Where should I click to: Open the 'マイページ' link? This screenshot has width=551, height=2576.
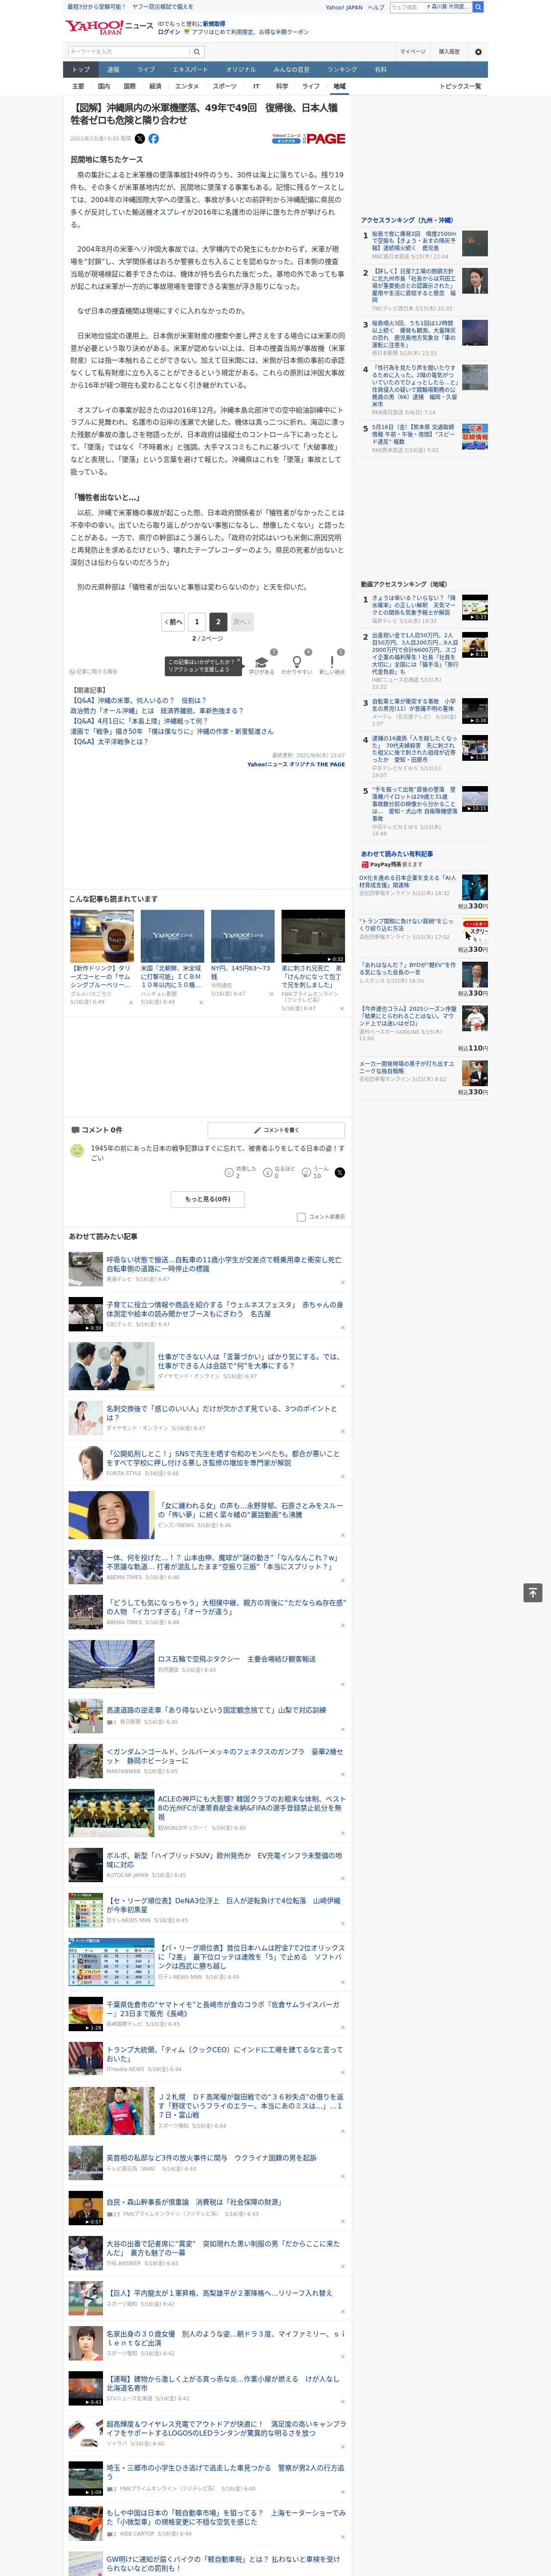[x=412, y=52]
